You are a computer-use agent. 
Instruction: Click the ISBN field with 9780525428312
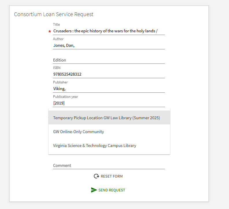(109, 74)
